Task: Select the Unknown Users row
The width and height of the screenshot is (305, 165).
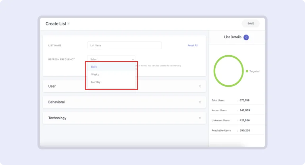Action: pos(236,120)
